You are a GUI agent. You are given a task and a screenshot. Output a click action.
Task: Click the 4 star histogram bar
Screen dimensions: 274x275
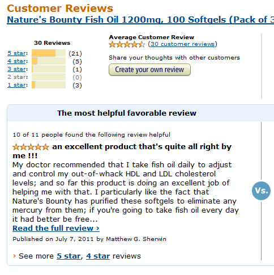point(49,61)
